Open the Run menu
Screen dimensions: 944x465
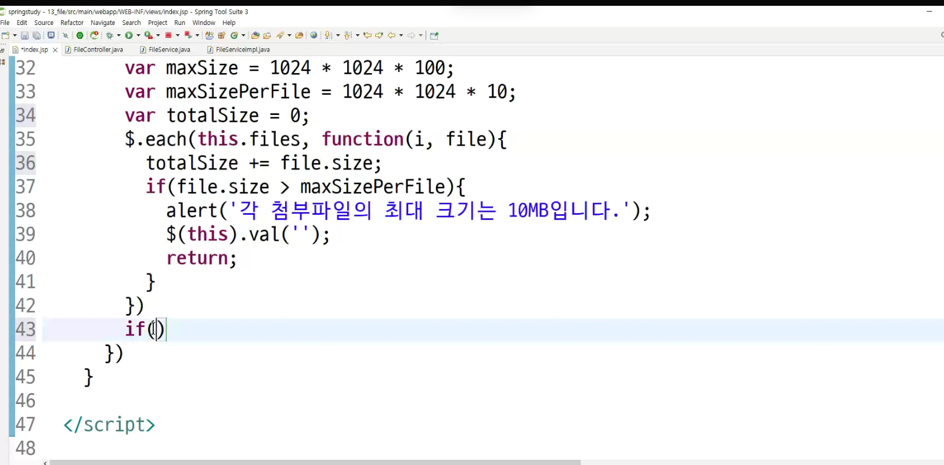(179, 23)
